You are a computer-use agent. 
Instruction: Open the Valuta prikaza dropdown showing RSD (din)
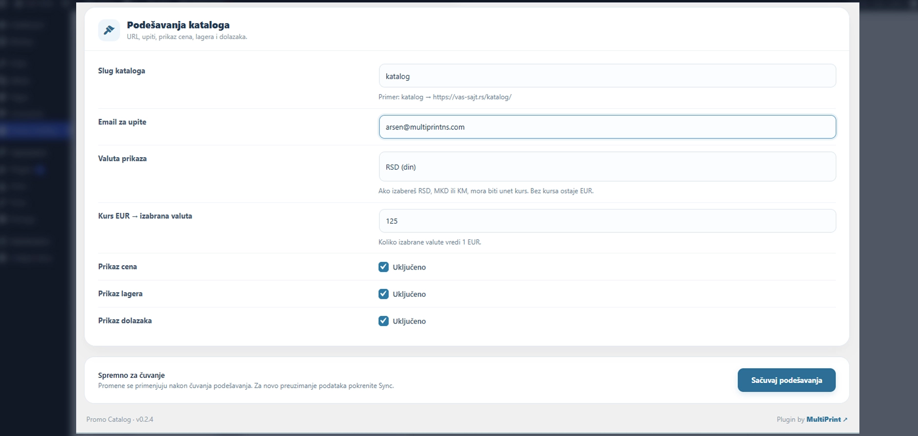point(607,167)
